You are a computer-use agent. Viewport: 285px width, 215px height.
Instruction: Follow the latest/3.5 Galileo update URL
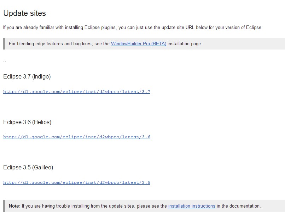[x=77, y=182]
